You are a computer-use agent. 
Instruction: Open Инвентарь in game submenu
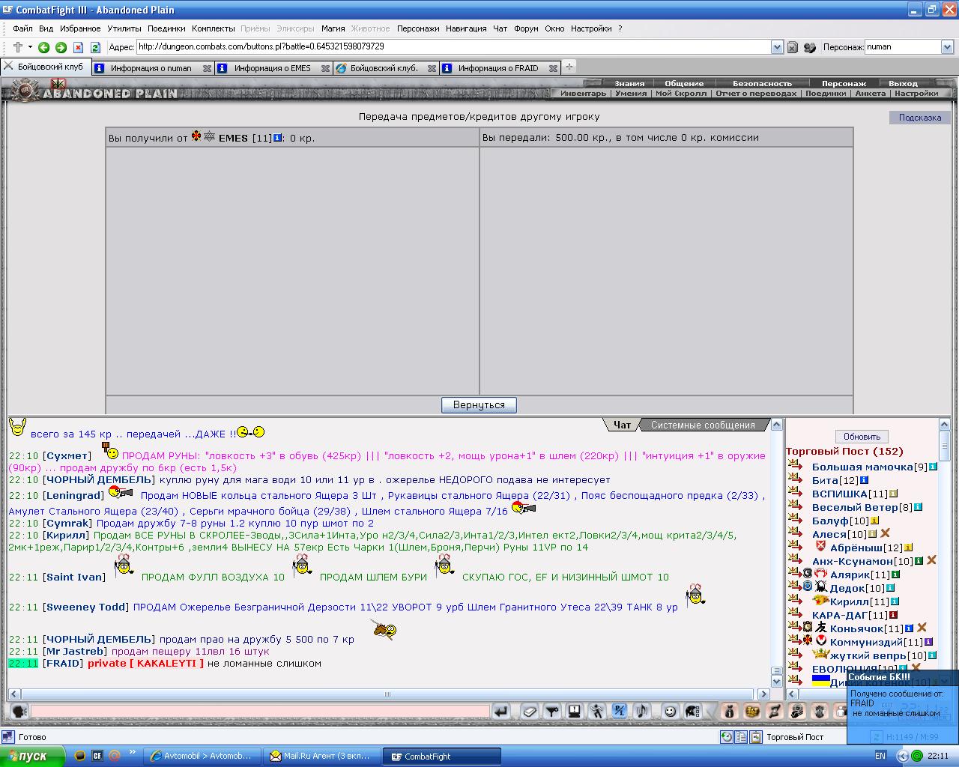tap(583, 94)
